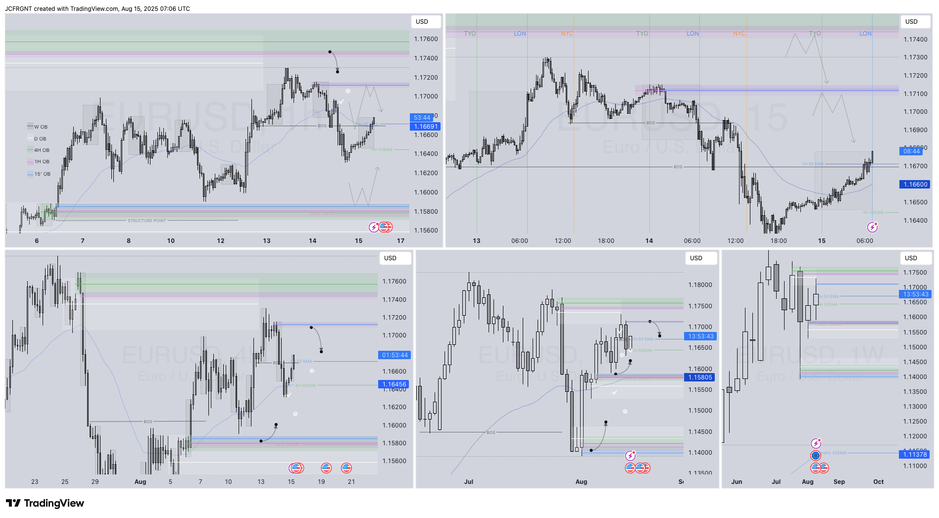Click the STRUCTURE POINT line label
The height and width of the screenshot is (518, 939).
point(147,221)
